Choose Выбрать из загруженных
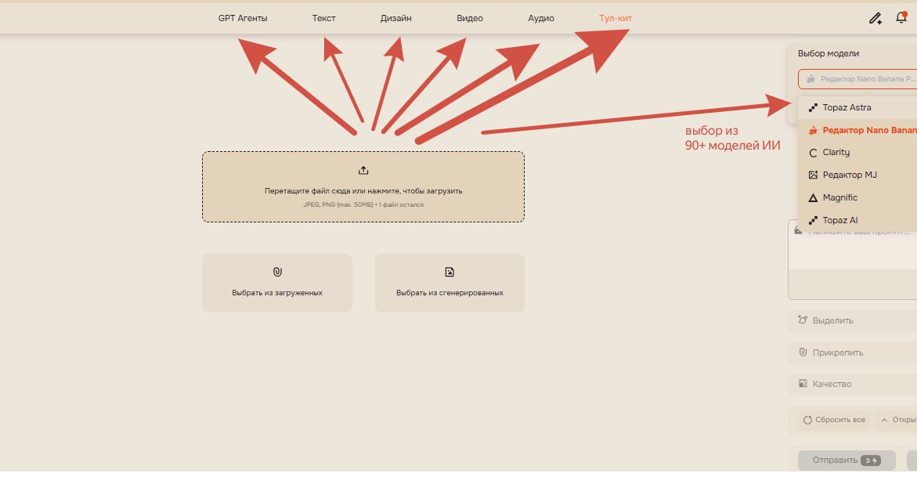This screenshot has height=477, width=917. tap(277, 283)
